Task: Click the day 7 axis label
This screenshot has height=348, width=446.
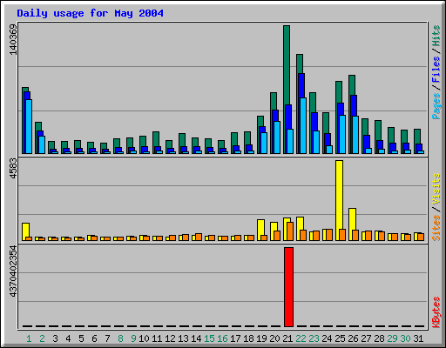Action: [x=107, y=338]
